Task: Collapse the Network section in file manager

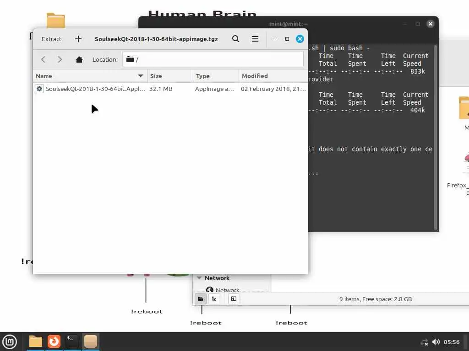Action: pos(199,278)
